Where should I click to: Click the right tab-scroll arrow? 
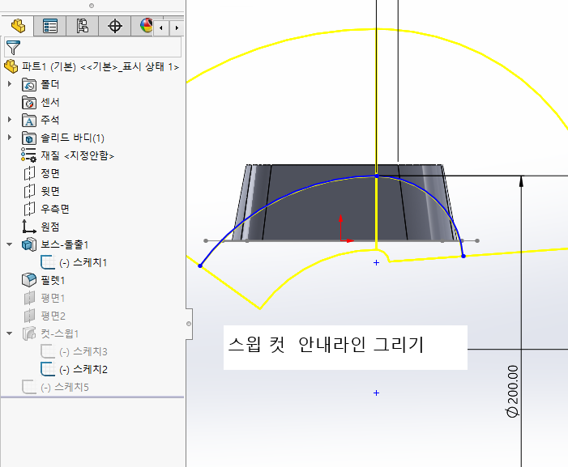[177, 28]
